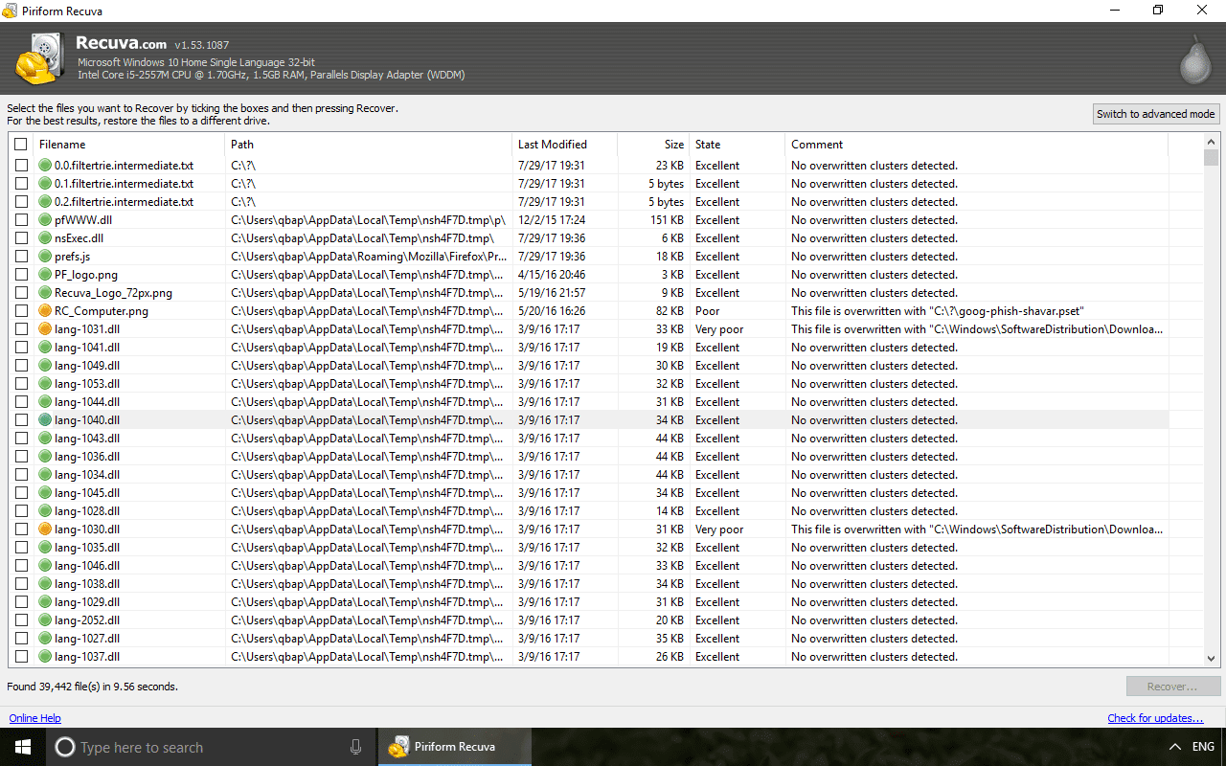Click the green status dot for lang-2052.dll

coord(45,620)
